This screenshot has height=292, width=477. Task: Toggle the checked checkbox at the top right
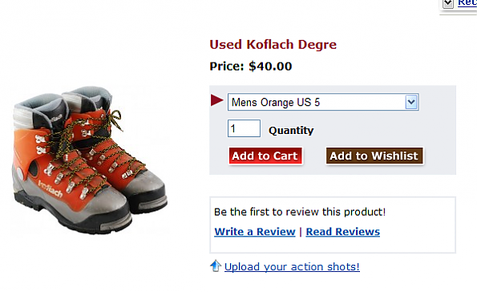[x=448, y=4]
